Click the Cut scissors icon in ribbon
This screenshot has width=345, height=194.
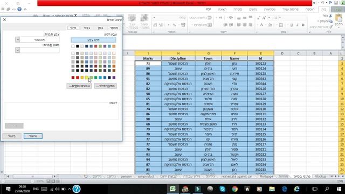pos(330,16)
